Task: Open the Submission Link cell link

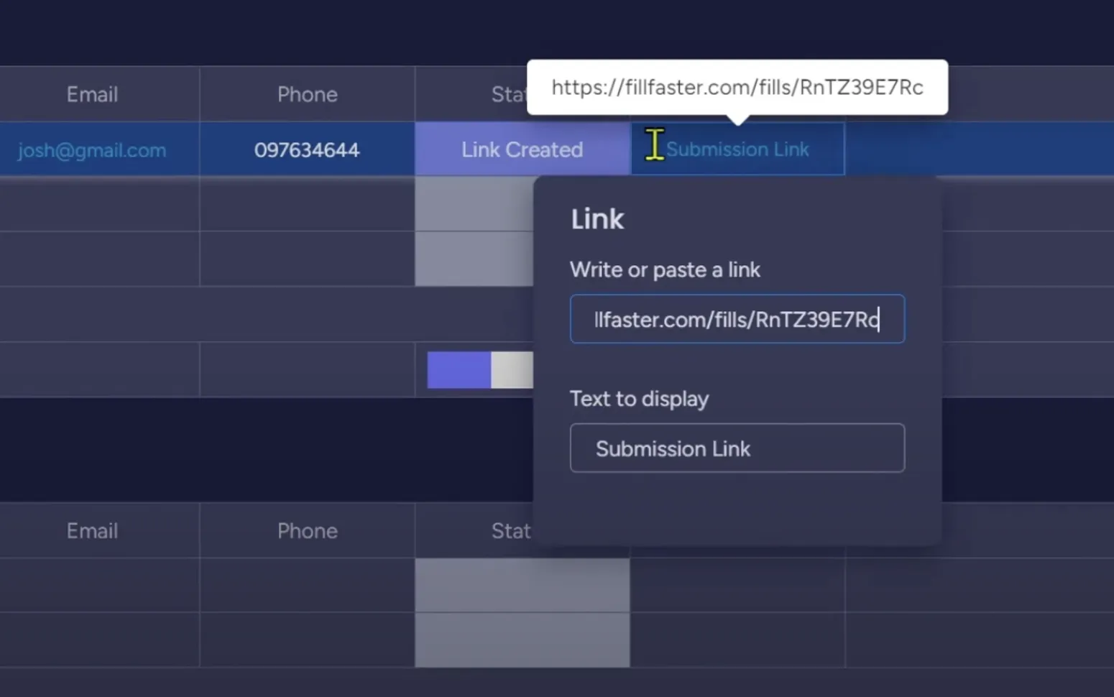Action: point(737,149)
